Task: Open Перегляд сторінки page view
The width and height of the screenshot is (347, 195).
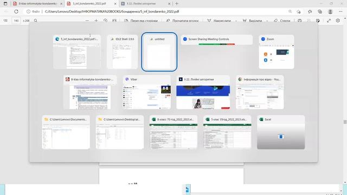Action: click(x=141, y=21)
